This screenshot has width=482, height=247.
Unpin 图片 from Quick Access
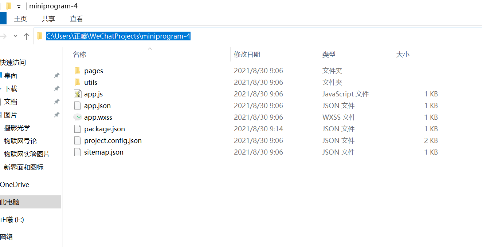[56, 115]
